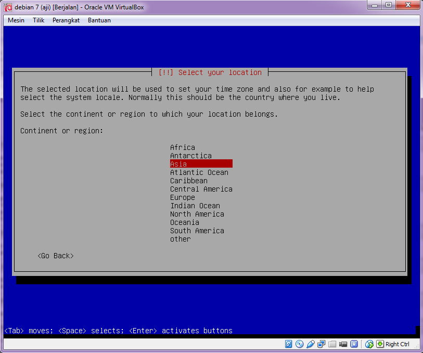
Task: Open the USB devices status icon
Action: (311, 344)
